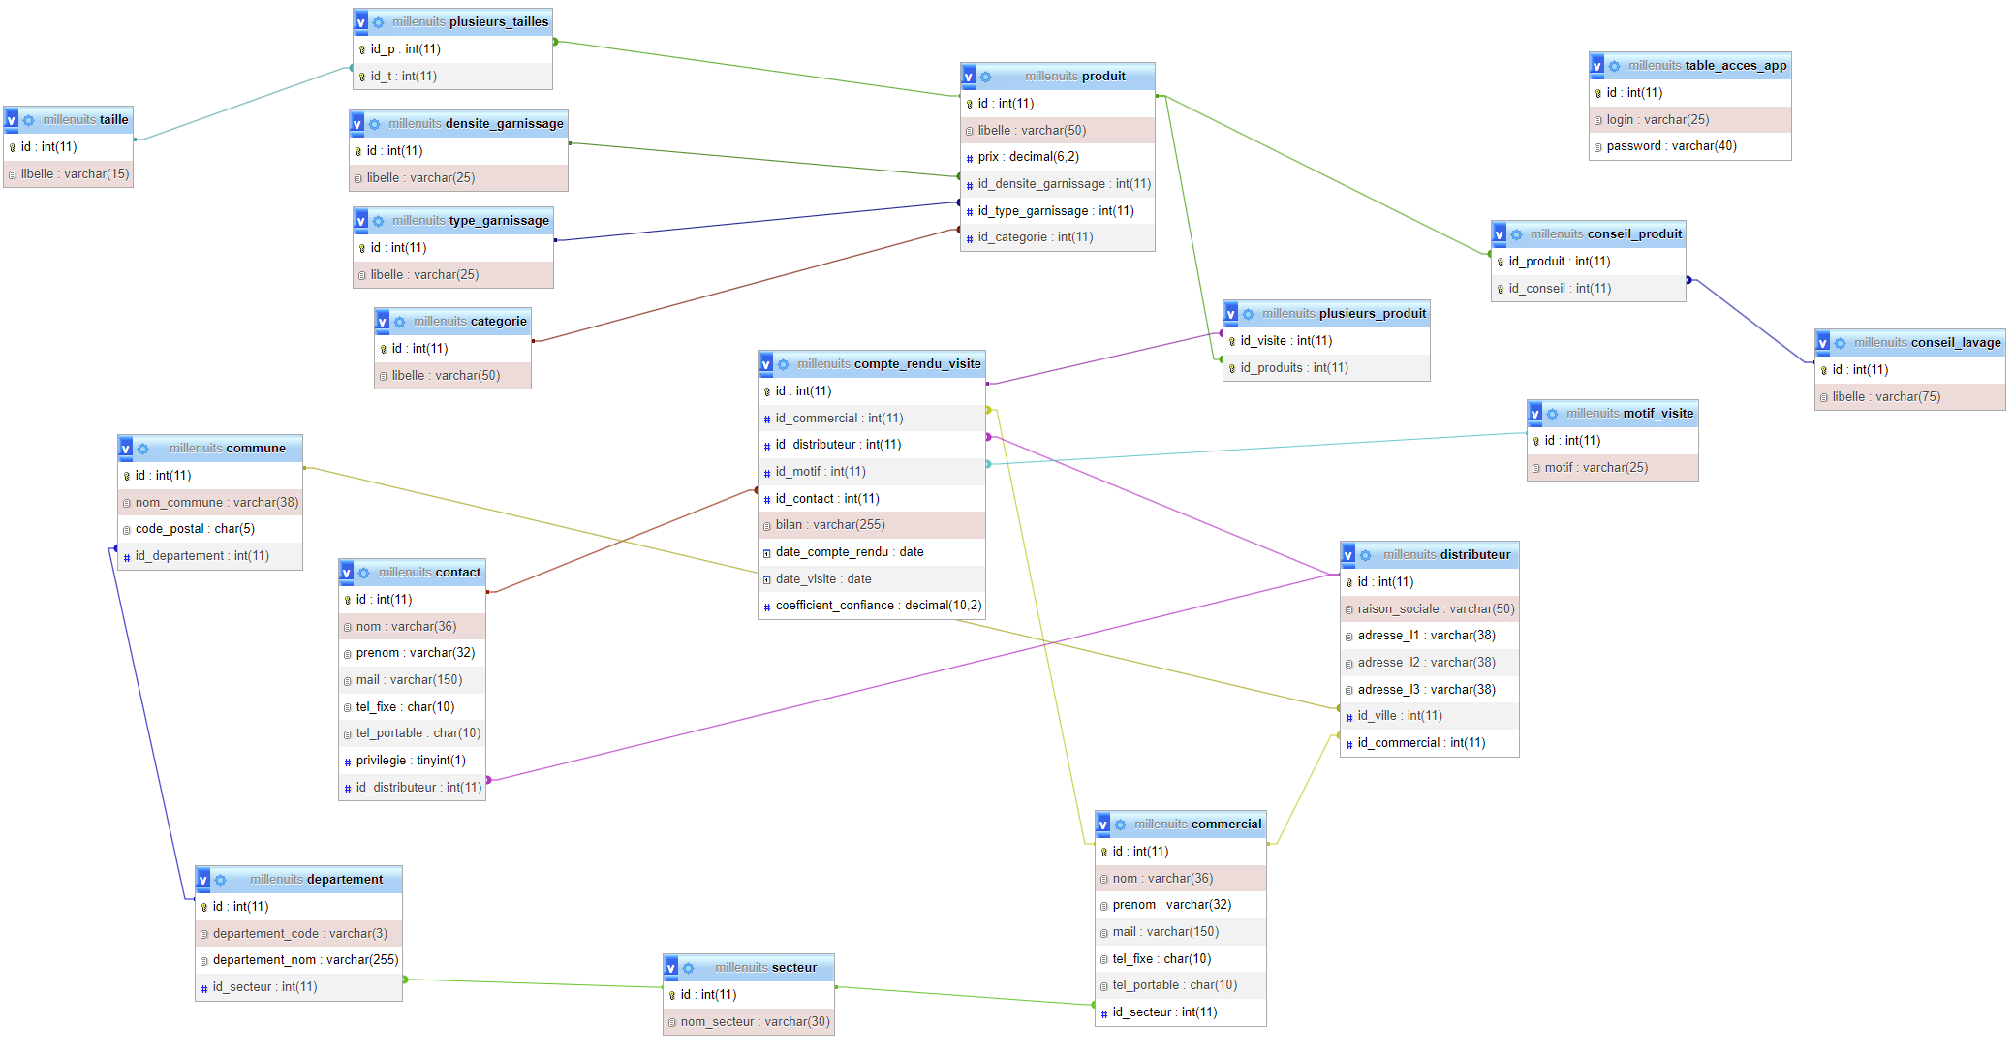This screenshot has height=1058, width=2013.
Task: Click the gear icon on commercial table
Action: pyautogui.click(x=1120, y=825)
